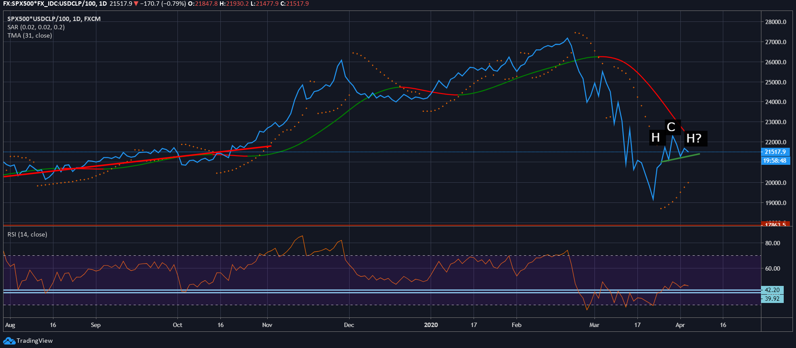Click the 27000.0 price axis label
The image size is (796, 348).
tap(775, 42)
